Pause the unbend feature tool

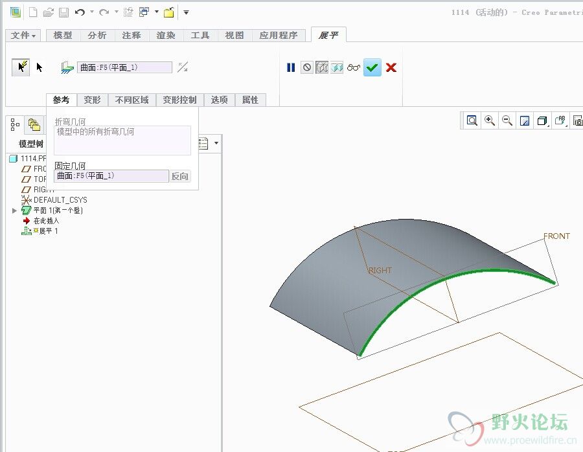291,67
